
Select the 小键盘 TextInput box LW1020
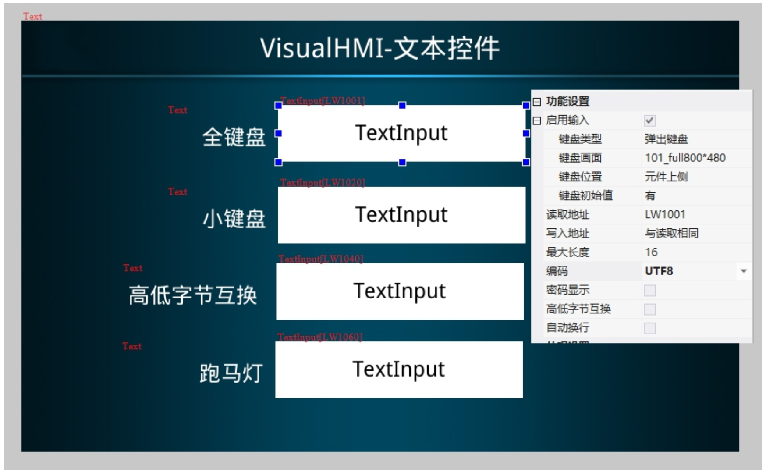[401, 215]
